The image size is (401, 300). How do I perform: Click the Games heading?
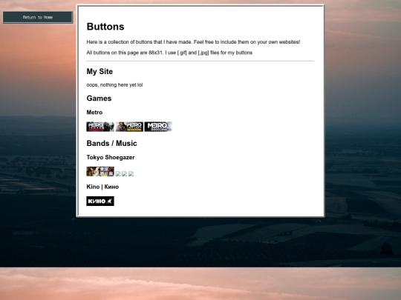click(99, 99)
